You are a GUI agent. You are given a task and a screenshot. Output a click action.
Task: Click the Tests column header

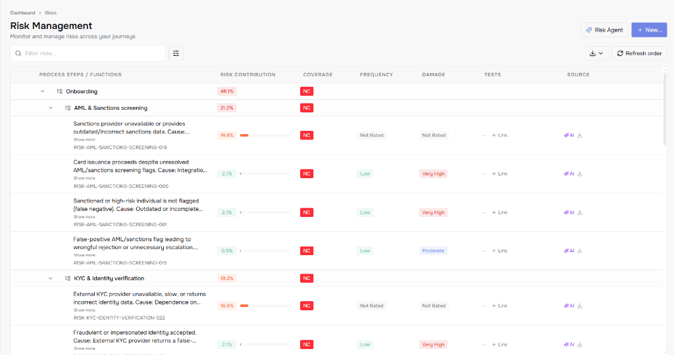tap(492, 75)
